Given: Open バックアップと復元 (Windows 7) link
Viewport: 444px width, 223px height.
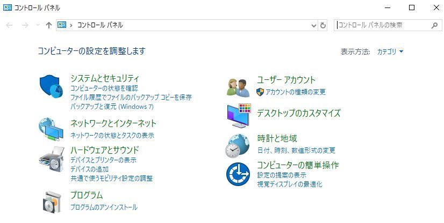Looking at the screenshot, I should [x=112, y=107].
